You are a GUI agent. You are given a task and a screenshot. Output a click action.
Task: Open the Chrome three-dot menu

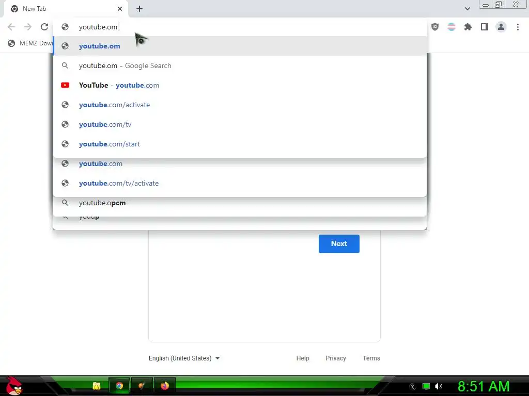518,27
